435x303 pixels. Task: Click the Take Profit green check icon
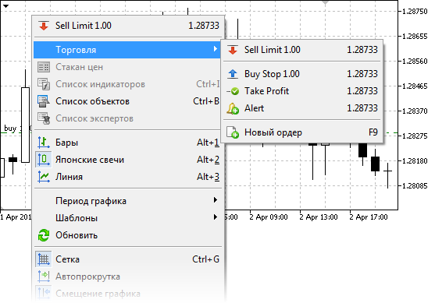point(233,91)
